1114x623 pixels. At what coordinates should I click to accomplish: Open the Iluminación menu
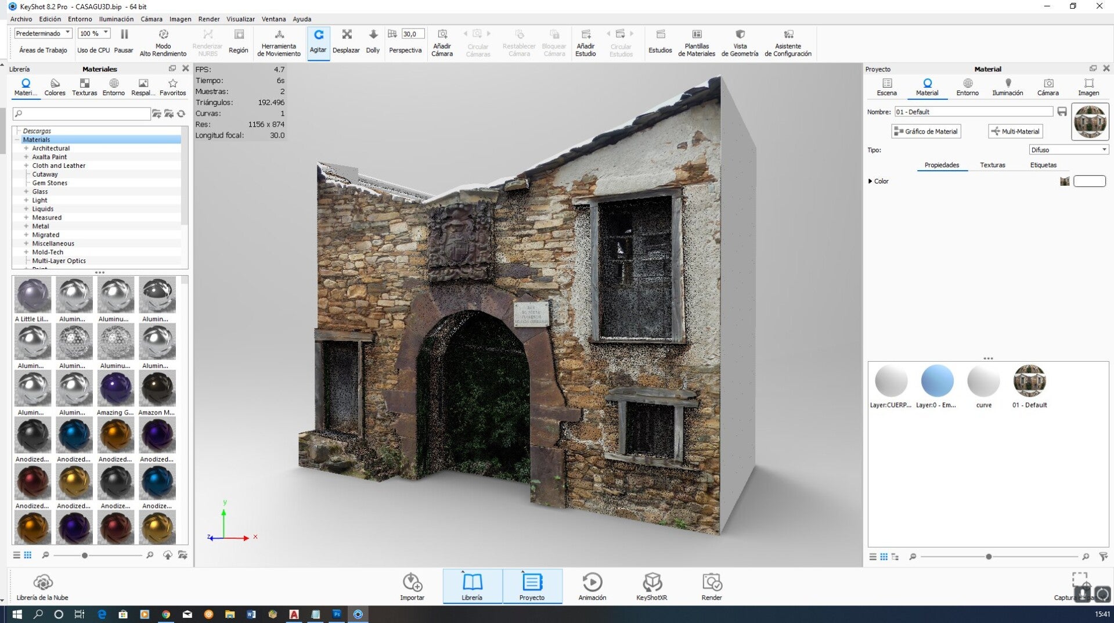pyautogui.click(x=116, y=19)
